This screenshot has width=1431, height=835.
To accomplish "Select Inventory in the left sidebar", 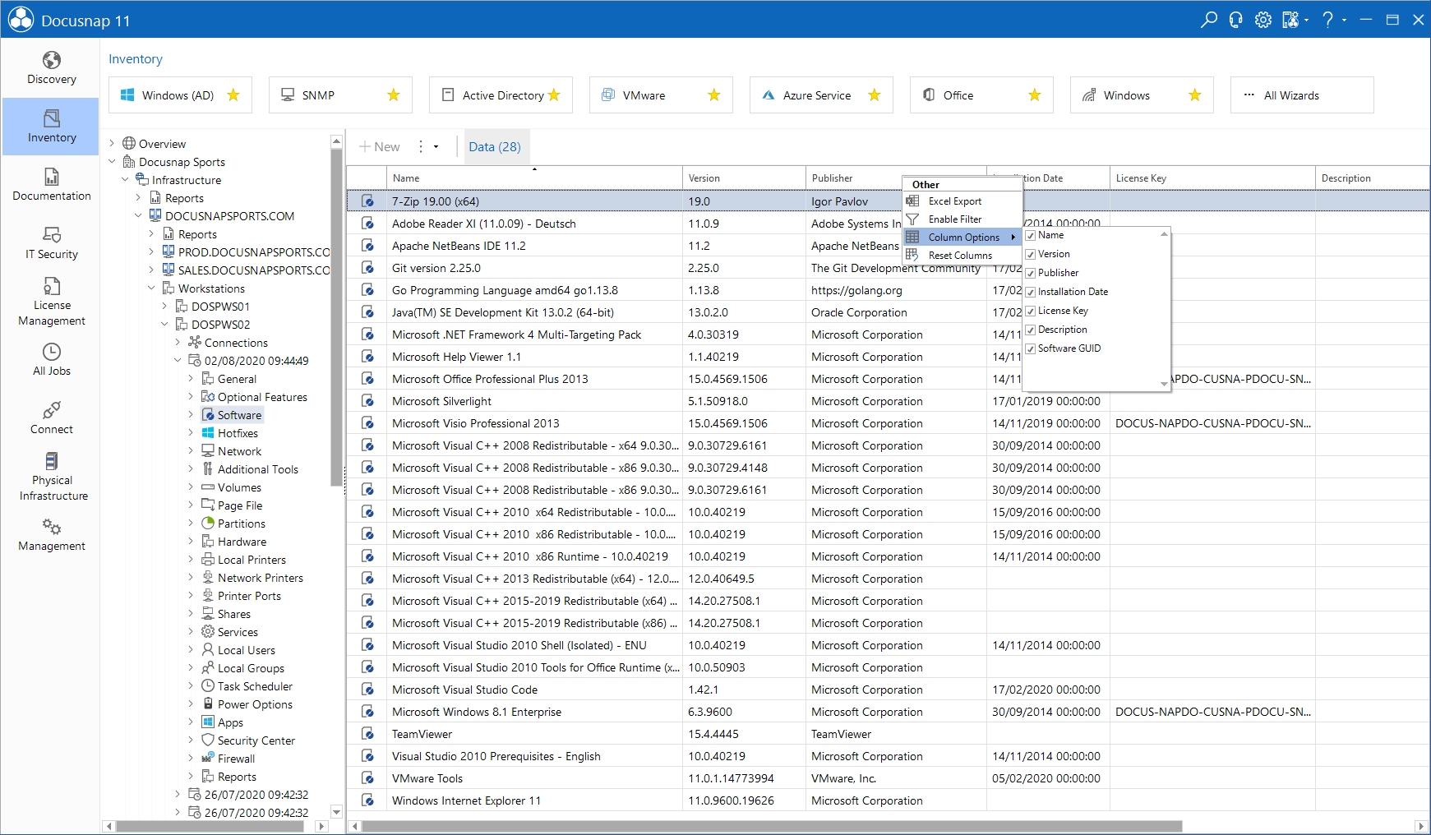I will click(x=51, y=127).
